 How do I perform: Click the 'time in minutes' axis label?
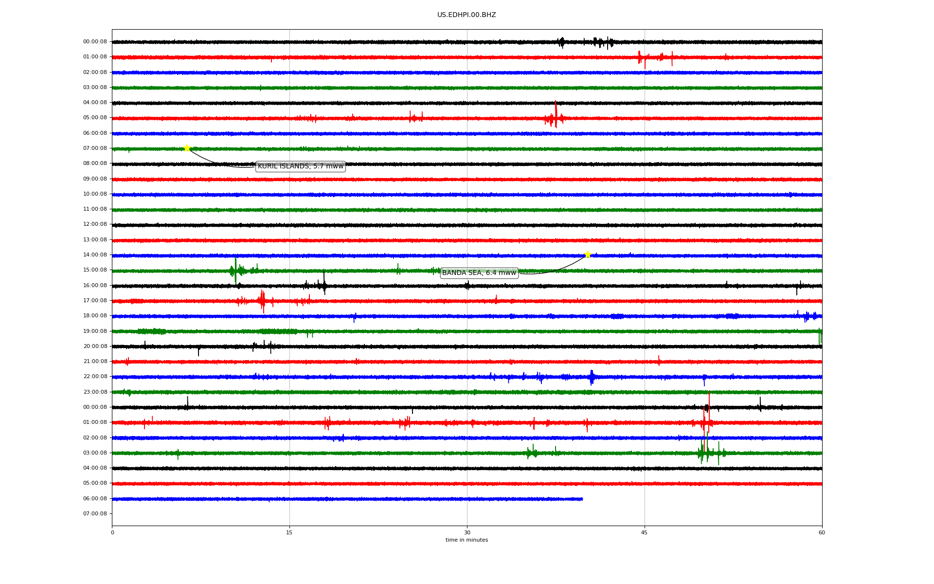click(x=466, y=540)
